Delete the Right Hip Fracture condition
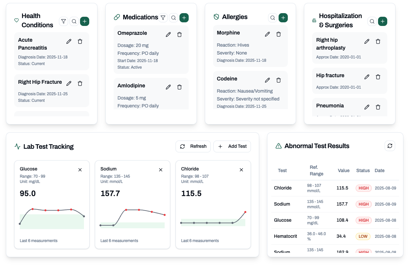 [80, 83]
